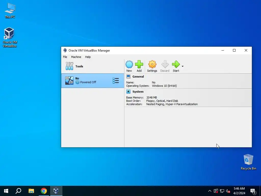Screen dimensions: 261x196
Task: Minimize the VirtualBox Manager window
Action: (223, 50)
